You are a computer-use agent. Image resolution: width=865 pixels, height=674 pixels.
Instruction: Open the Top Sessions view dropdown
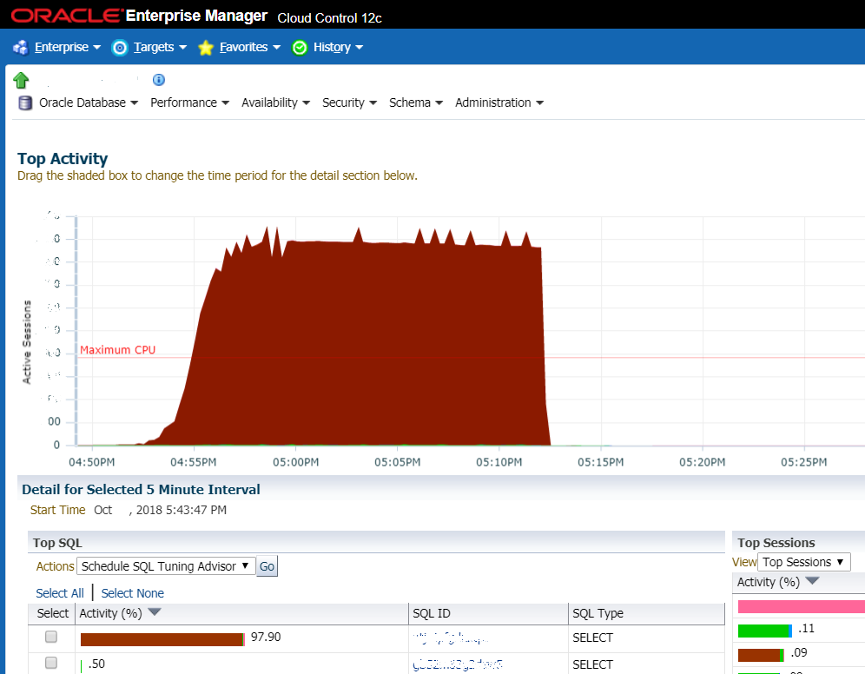803,562
